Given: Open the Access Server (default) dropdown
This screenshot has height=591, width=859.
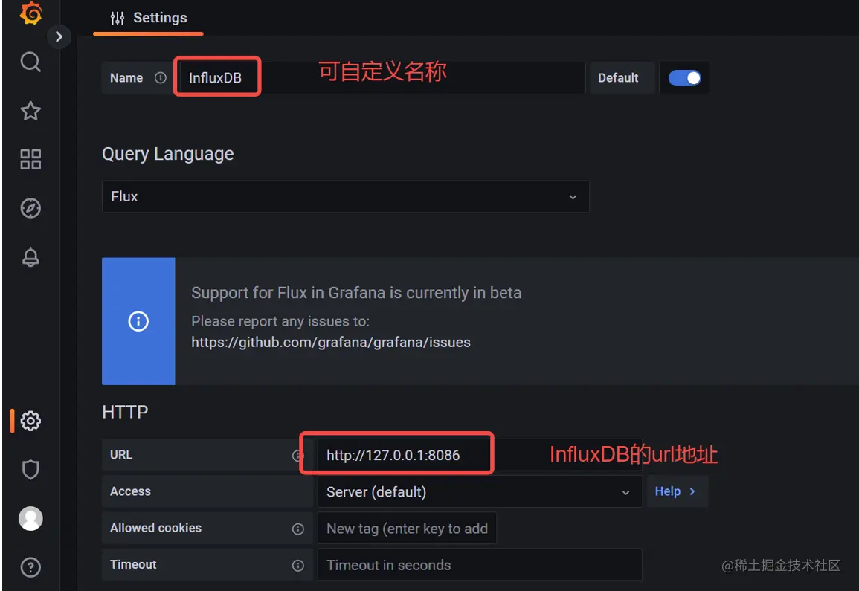Looking at the screenshot, I should pyautogui.click(x=480, y=492).
